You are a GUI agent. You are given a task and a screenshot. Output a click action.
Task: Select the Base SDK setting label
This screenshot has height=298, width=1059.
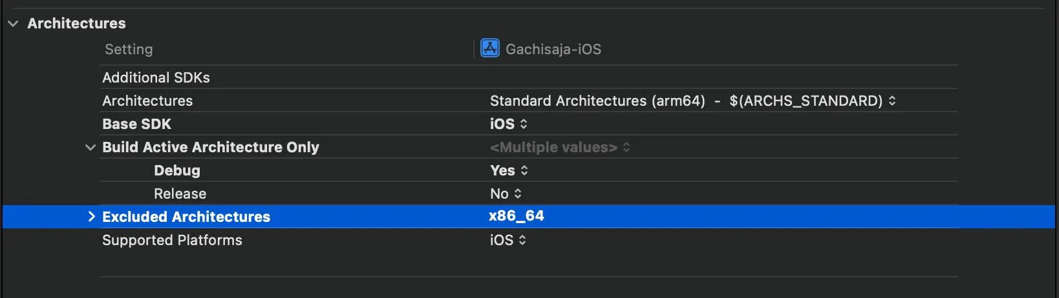click(x=136, y=124)
